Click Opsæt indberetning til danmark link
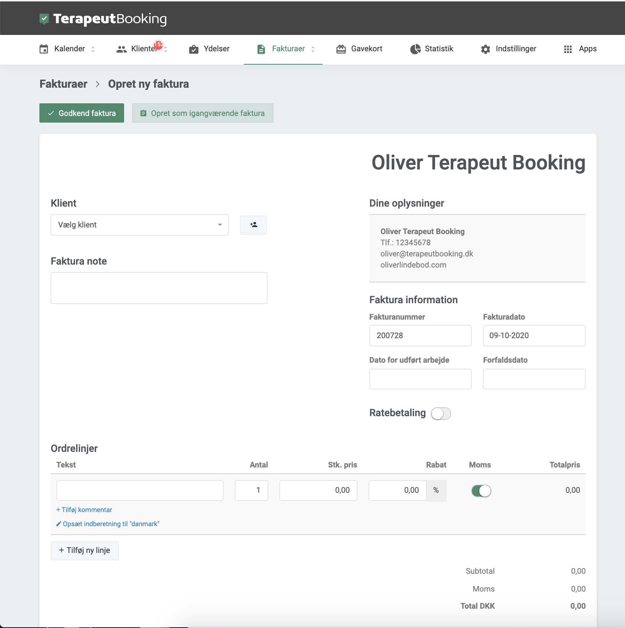This screenshot has width=625, height=628. (x=108, y=524)
